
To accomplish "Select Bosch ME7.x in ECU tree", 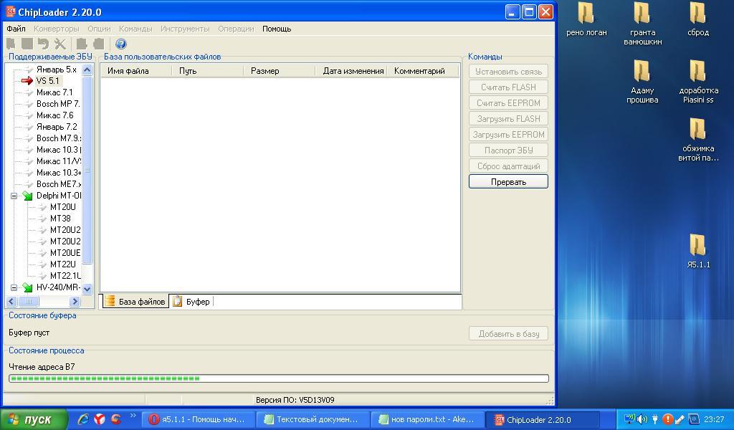I will pyautogui.click(x=59, y=184).
